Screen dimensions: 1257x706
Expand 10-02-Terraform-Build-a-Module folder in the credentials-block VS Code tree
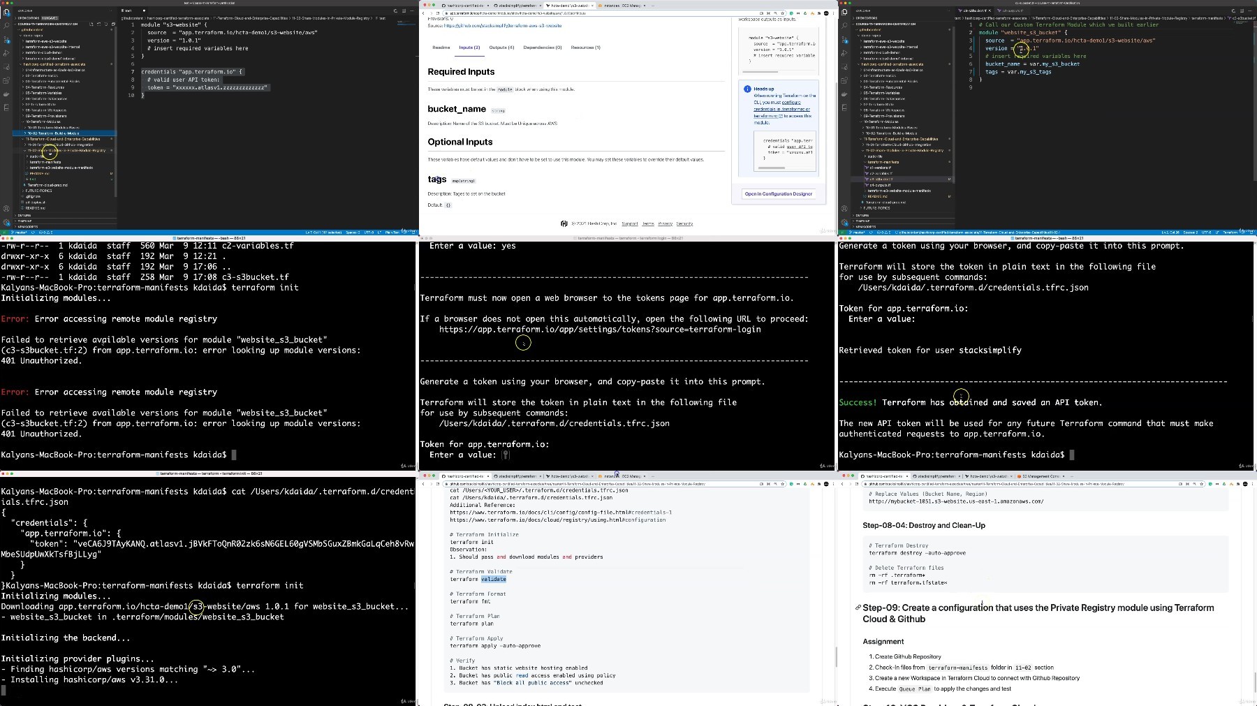(x=57, y=133)
